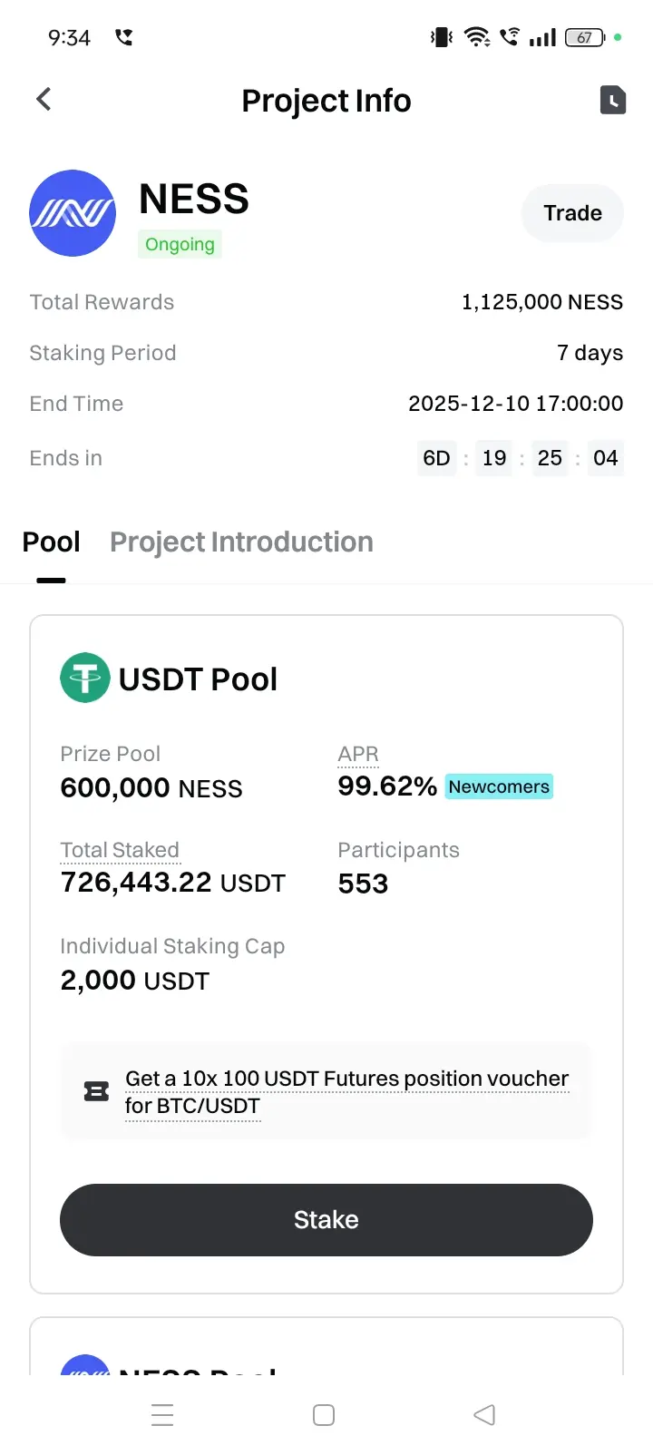Tap the APR label for details
This screenshot has height=1455, width=653.
[358, 754]
